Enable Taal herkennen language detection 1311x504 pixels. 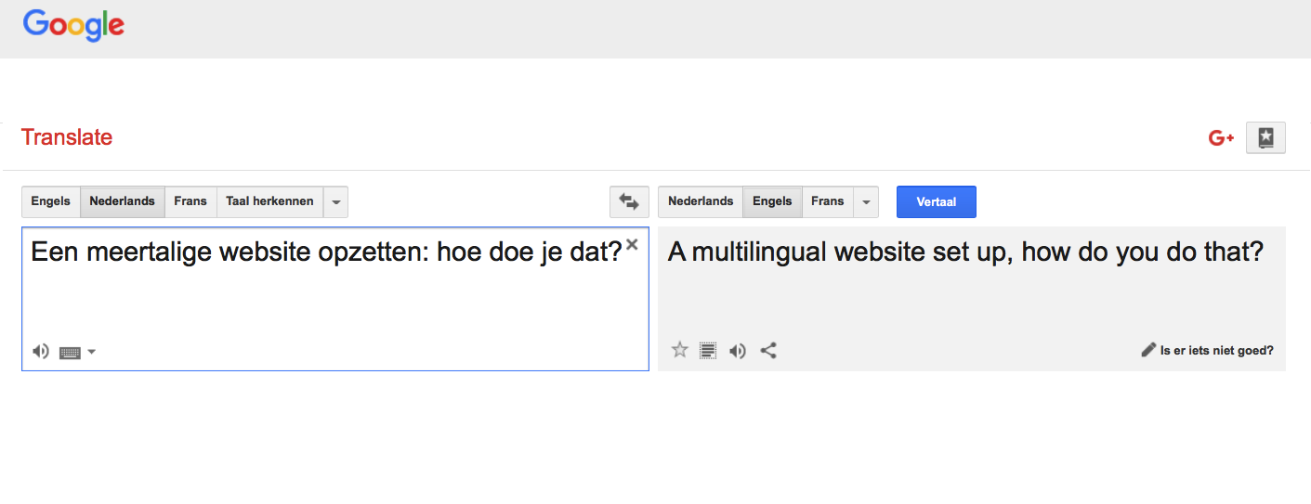(x=269, y=201)
